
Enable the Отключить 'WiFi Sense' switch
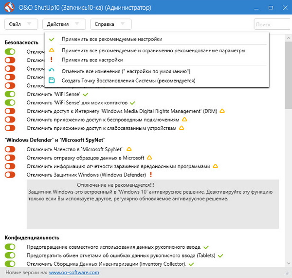coord(10,94)
